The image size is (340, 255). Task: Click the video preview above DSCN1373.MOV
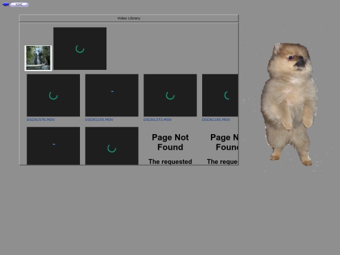point(170,95)
